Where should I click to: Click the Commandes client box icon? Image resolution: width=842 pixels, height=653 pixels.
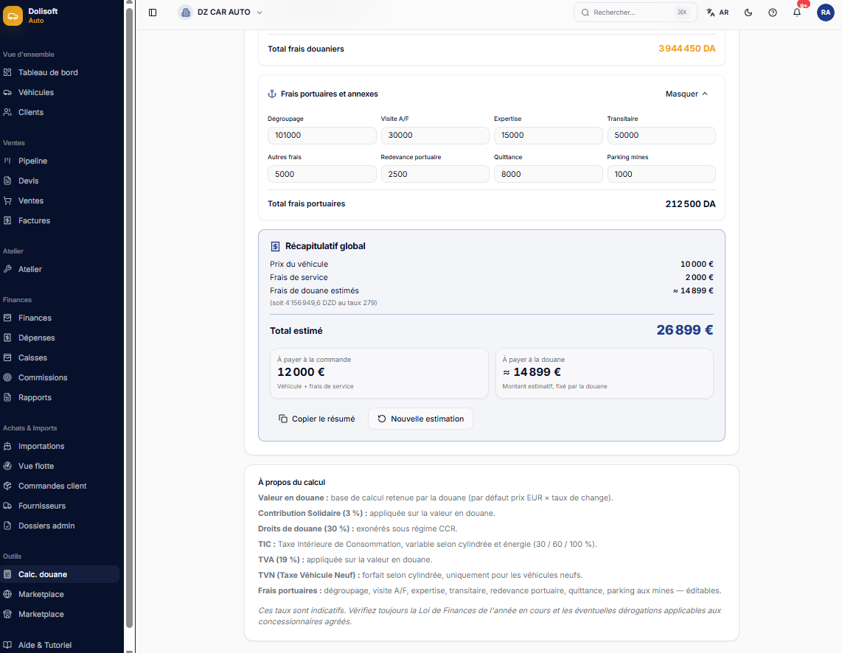7,486
